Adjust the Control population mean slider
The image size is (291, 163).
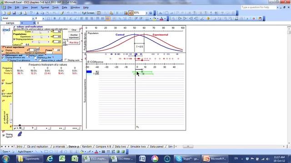pos(40,32)
